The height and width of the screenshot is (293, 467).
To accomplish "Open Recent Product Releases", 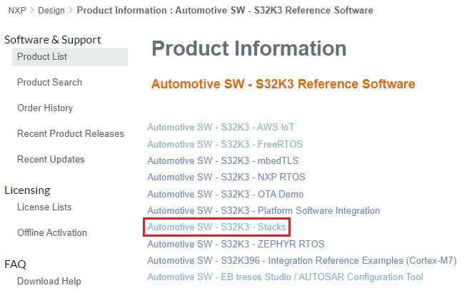I will coord(70,134).
